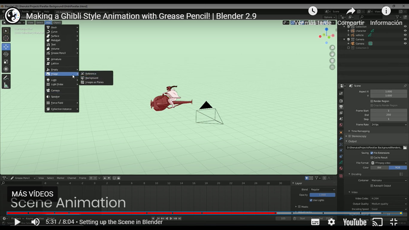The height and width of the screenshot is (230, 409).
Task: Play the YouTube video
Action: coord(17,222)
